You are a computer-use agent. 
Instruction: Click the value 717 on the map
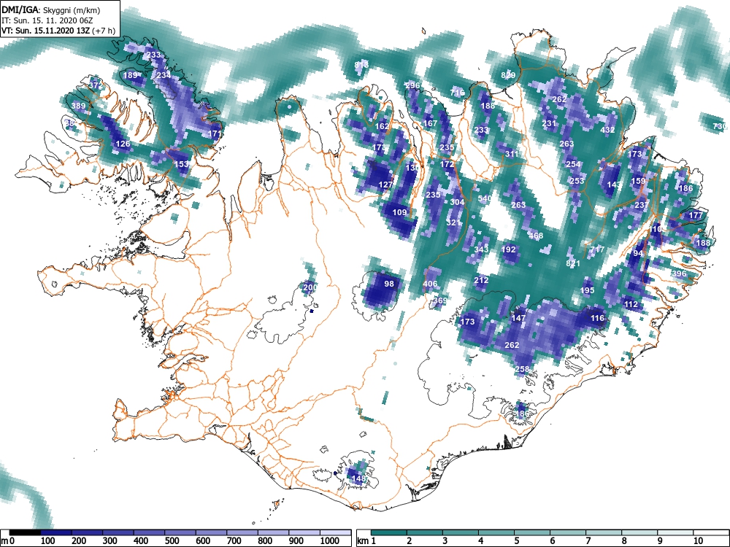point(597,249)
